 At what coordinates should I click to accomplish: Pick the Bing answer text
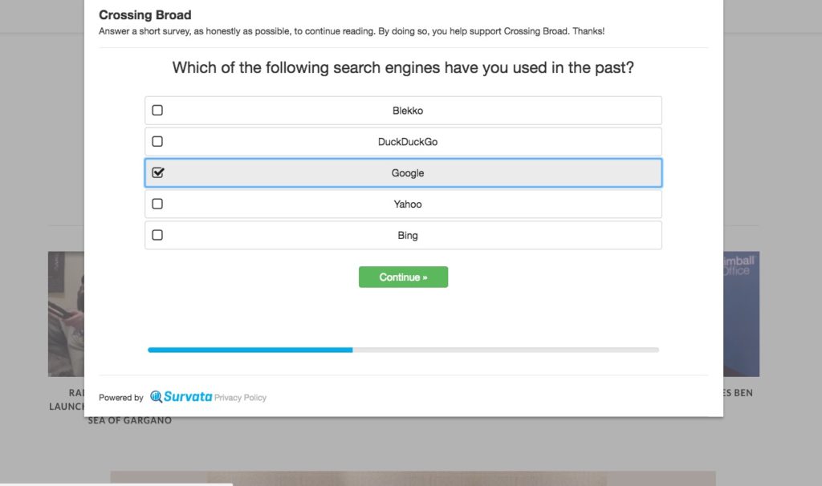[x=407, y=236]
